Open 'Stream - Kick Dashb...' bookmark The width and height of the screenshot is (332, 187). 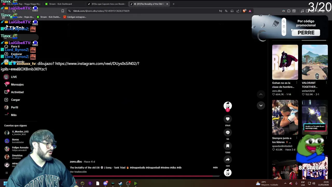coord(49,17)
